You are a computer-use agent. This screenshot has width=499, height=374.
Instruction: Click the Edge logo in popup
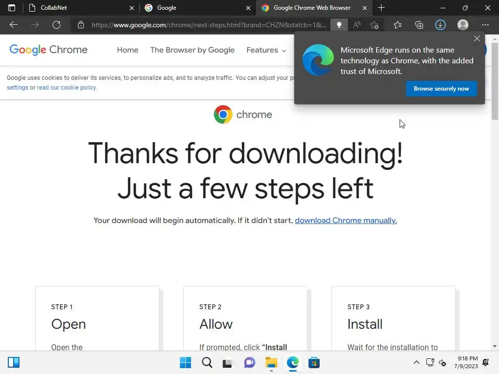(318, 60)
